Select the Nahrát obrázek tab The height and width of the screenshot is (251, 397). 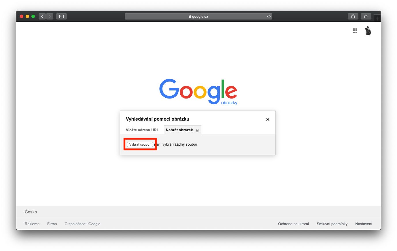click(179, 130)
